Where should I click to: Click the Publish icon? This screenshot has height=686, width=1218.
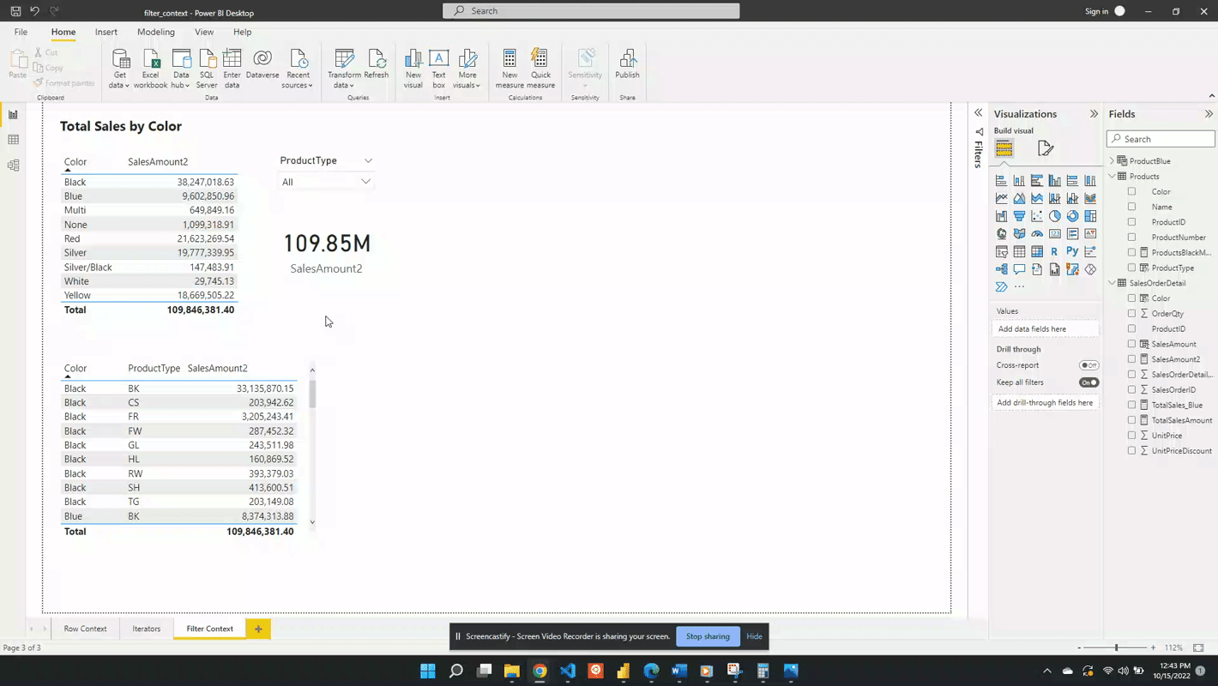point(627,60)
